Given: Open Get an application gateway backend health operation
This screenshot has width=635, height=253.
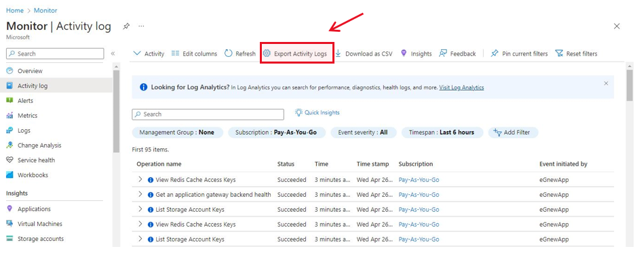Looking at the screenshot, I should (213, 195).
